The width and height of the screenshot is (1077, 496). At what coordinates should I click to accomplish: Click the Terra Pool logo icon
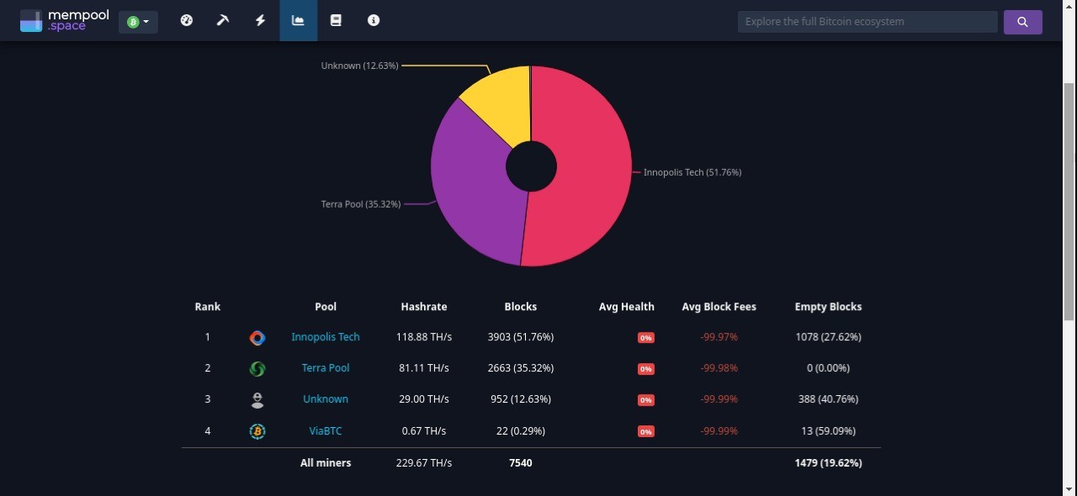tap(257, 369)
